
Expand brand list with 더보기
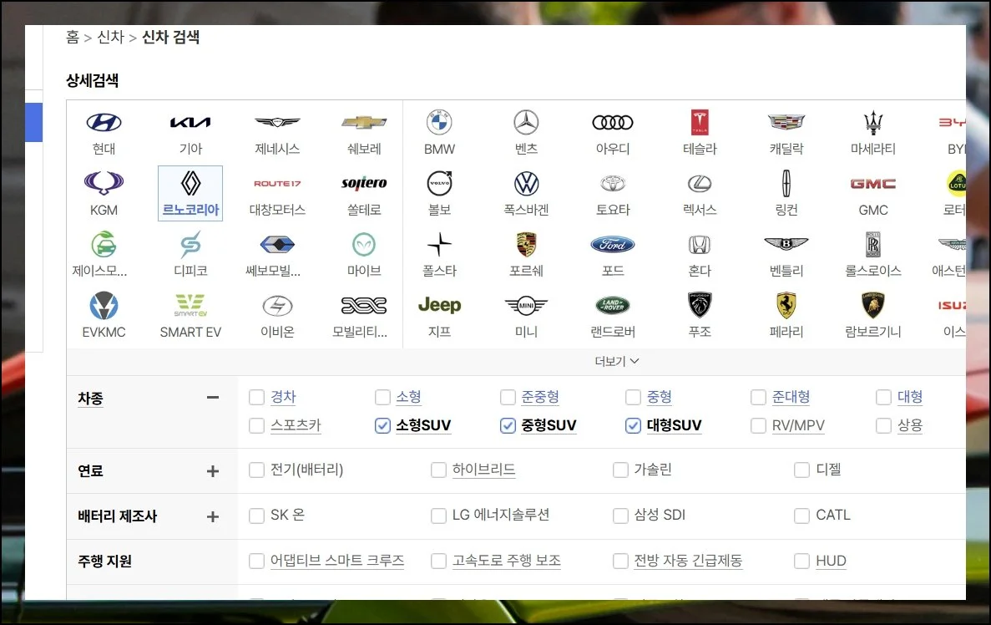tap(617, 361)
